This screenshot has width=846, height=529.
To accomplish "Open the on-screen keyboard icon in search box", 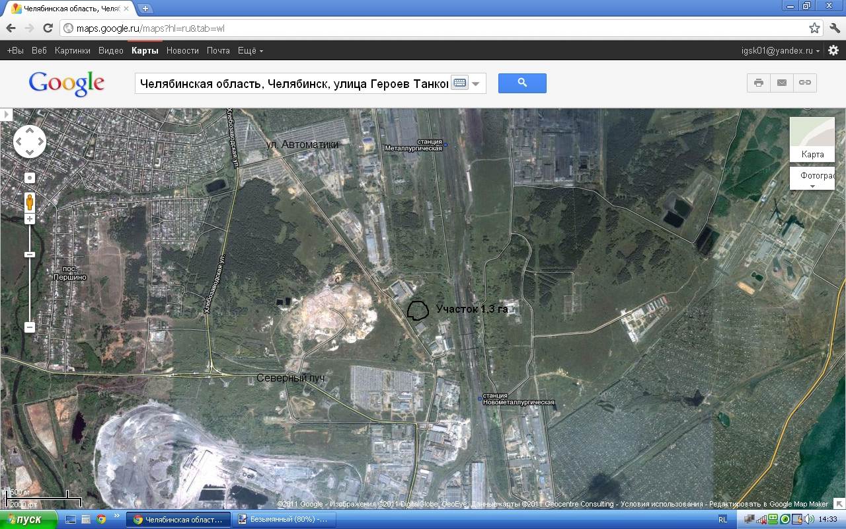I will [459, 83].
